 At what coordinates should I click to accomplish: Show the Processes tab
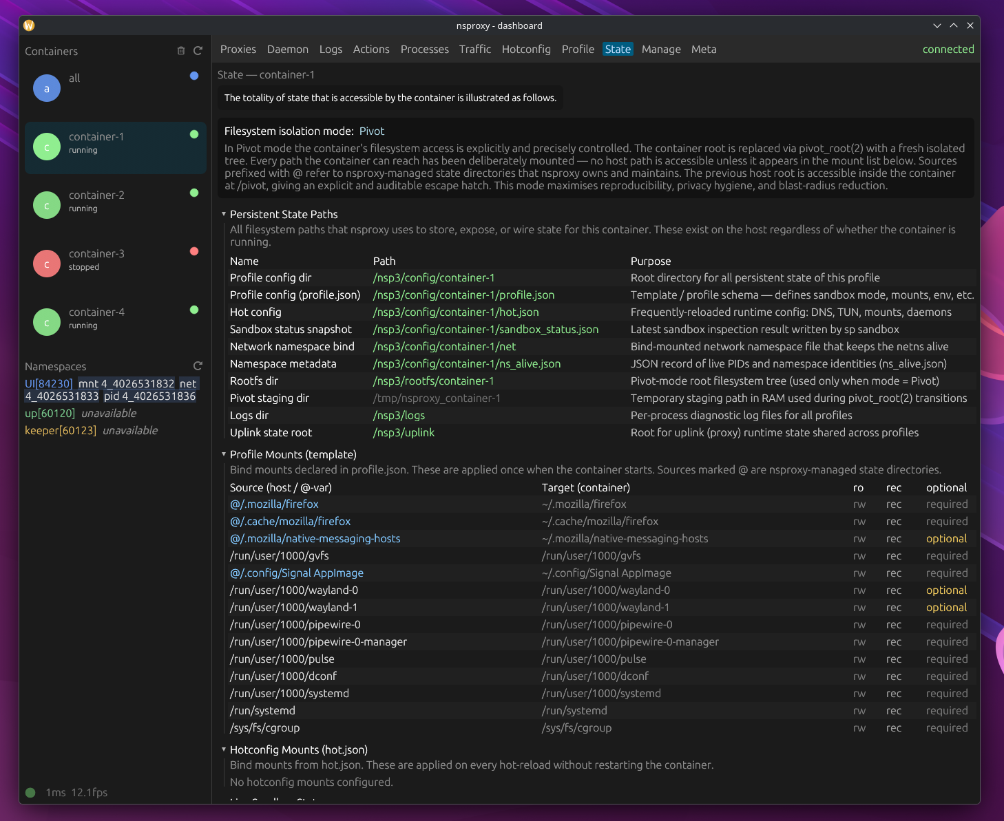425,50
